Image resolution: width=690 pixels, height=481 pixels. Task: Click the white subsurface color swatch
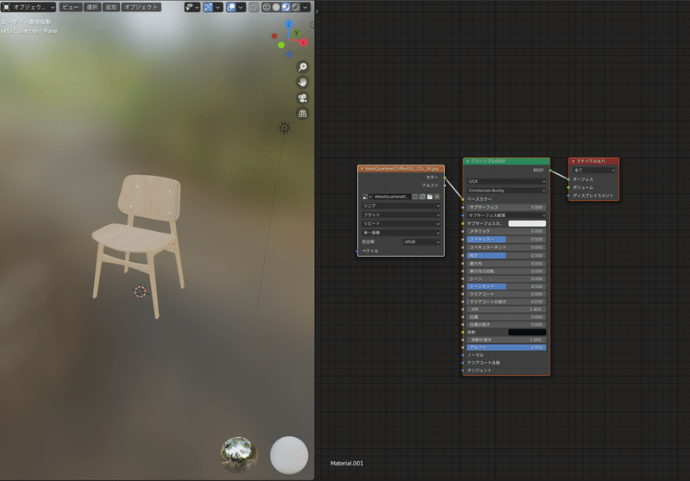pyautogui.click(x=527, y=223)
